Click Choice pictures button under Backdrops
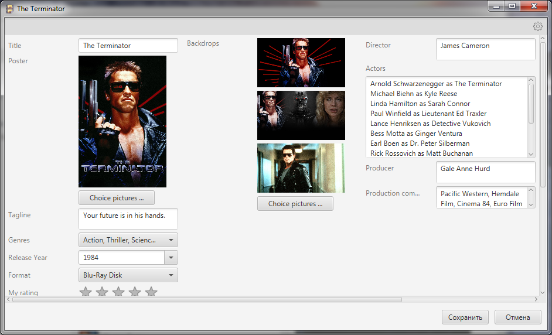 (295, 204)
